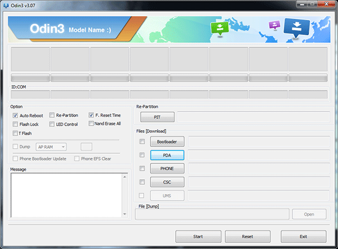Click the Odin3 title bar app icon
Image resolution: width=338 pixels, height=249 pixels.
[x=6, y=6]
